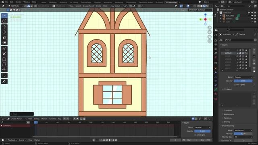Image resolution: width=258 pixels, height=145 pixels.
Task: Hide the Camera object in outliner
Action: (252, 19)
